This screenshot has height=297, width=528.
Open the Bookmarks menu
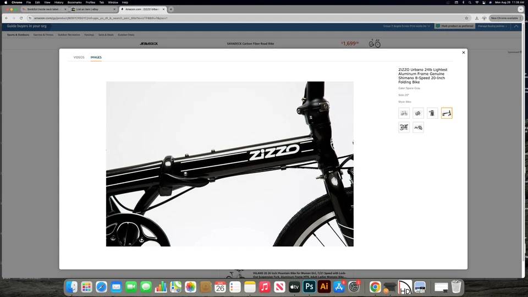coord(74,2)
